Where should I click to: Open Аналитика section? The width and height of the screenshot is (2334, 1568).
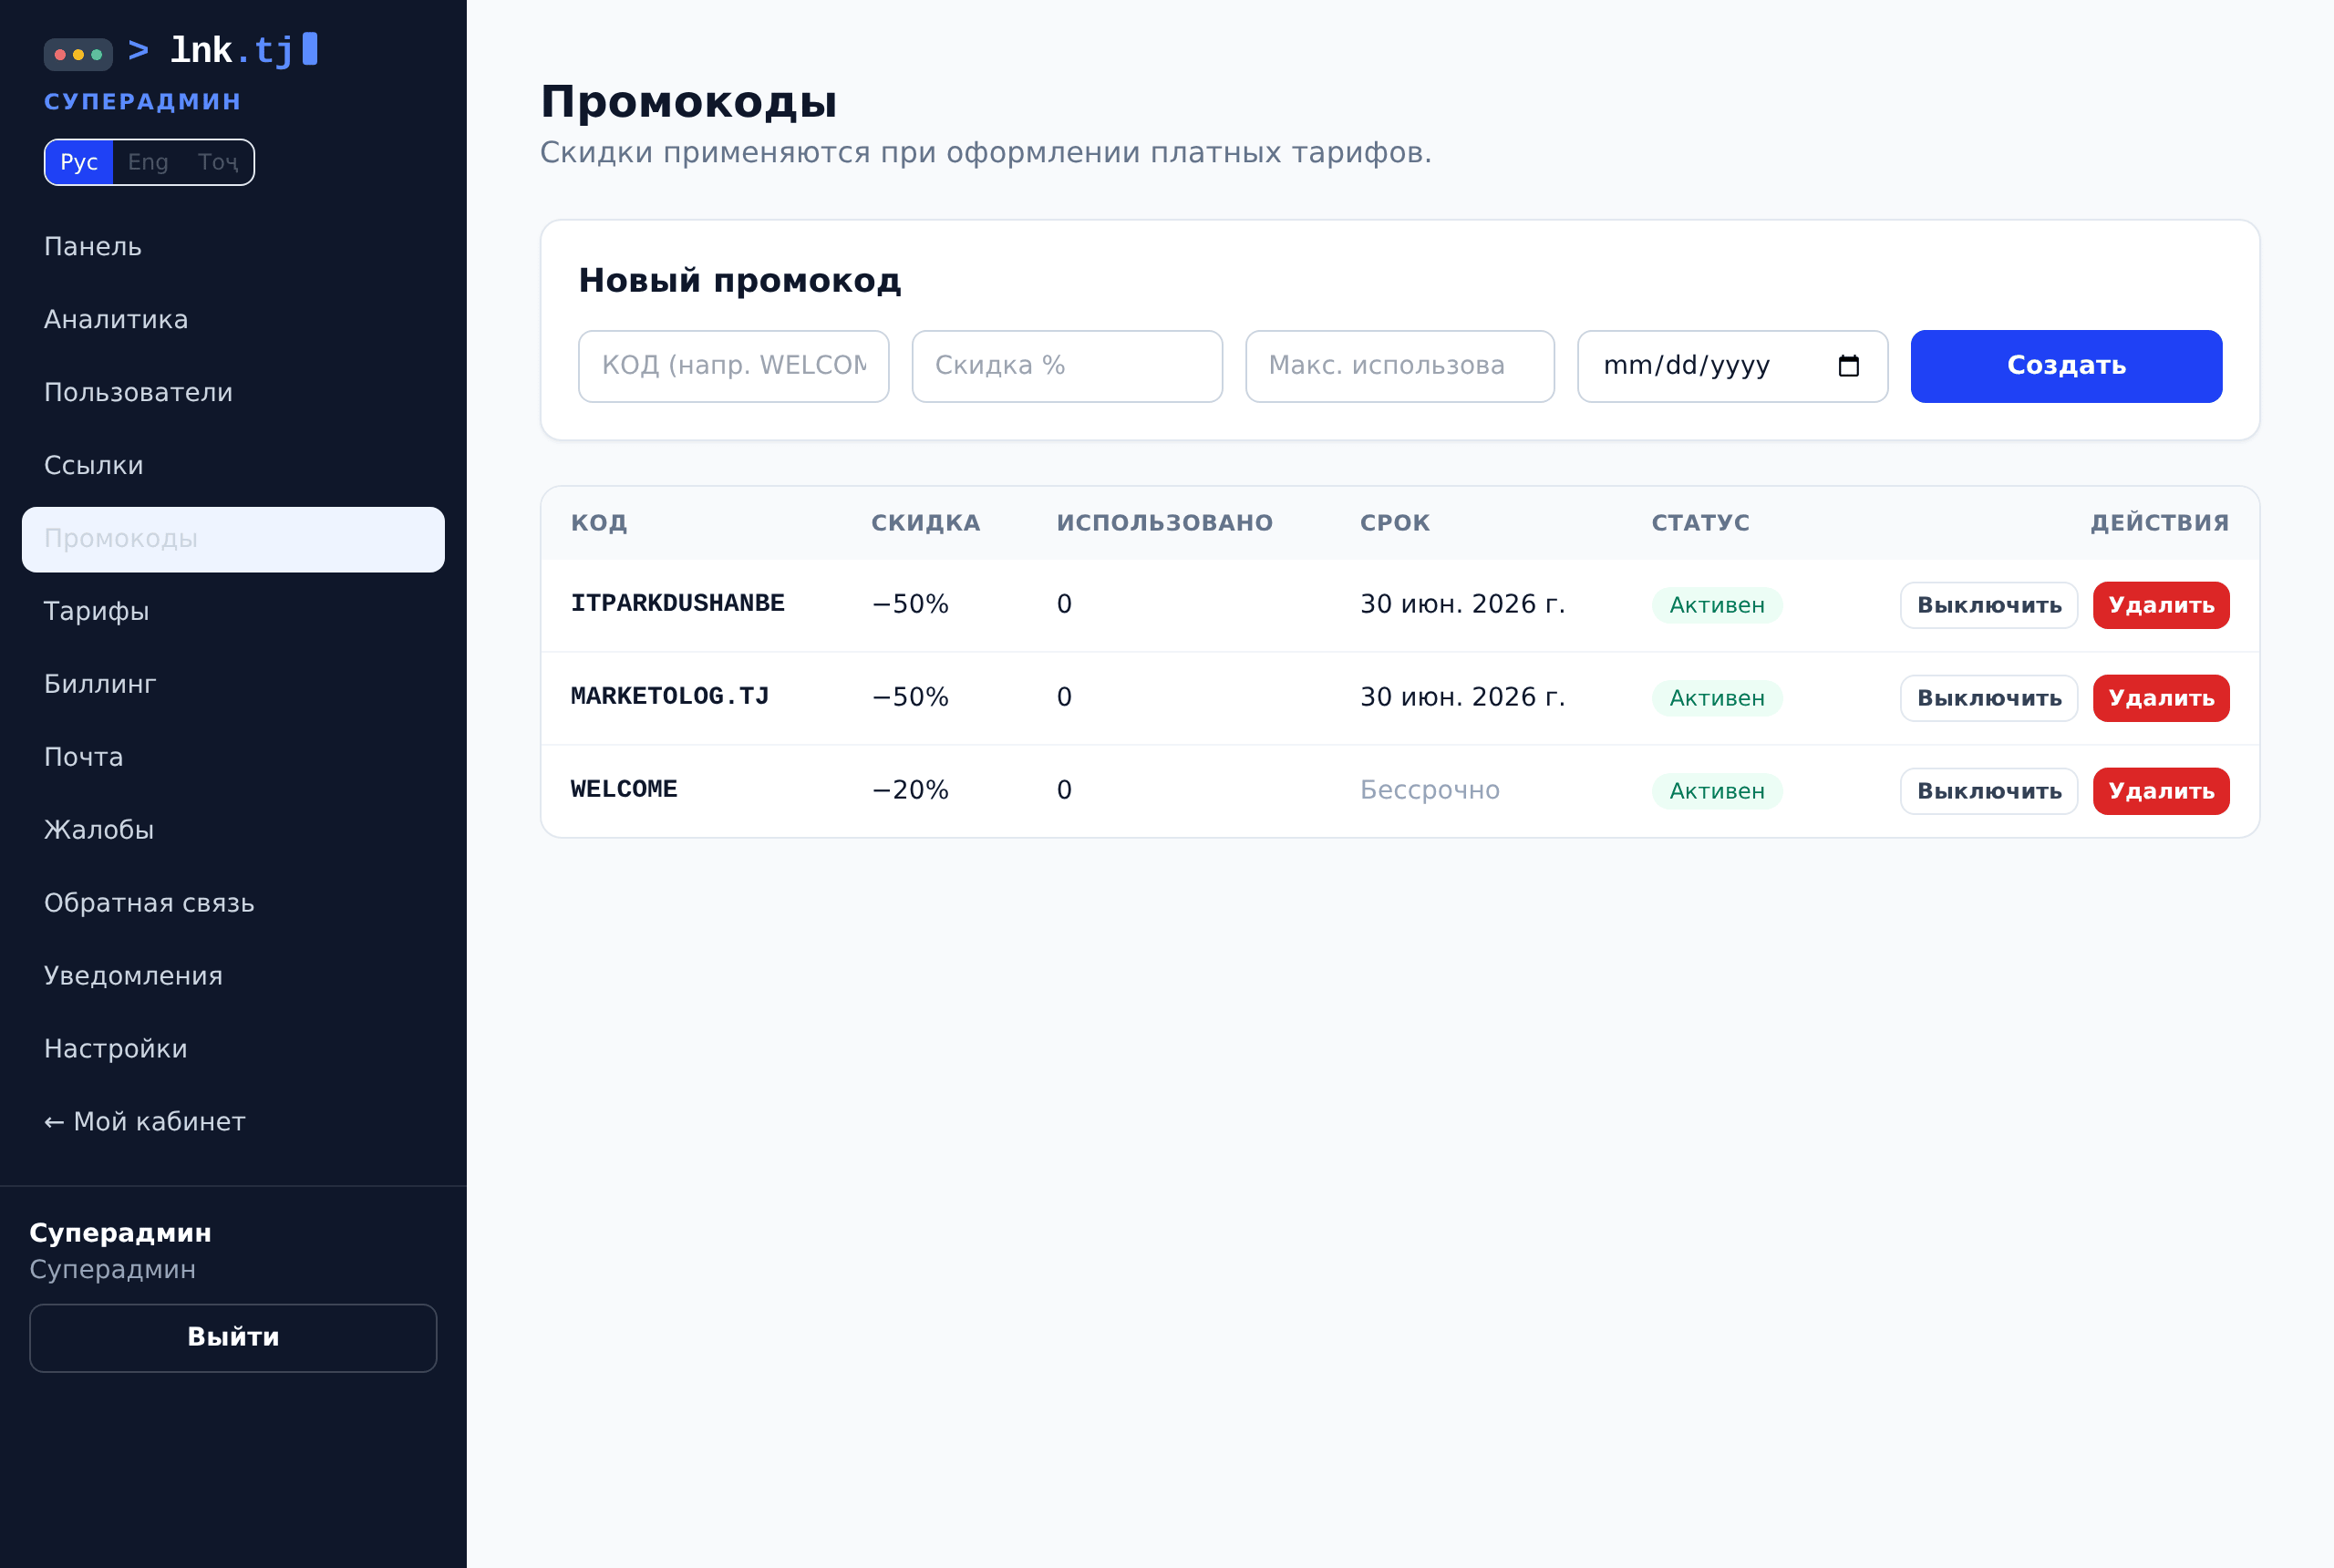pos(233,320)
